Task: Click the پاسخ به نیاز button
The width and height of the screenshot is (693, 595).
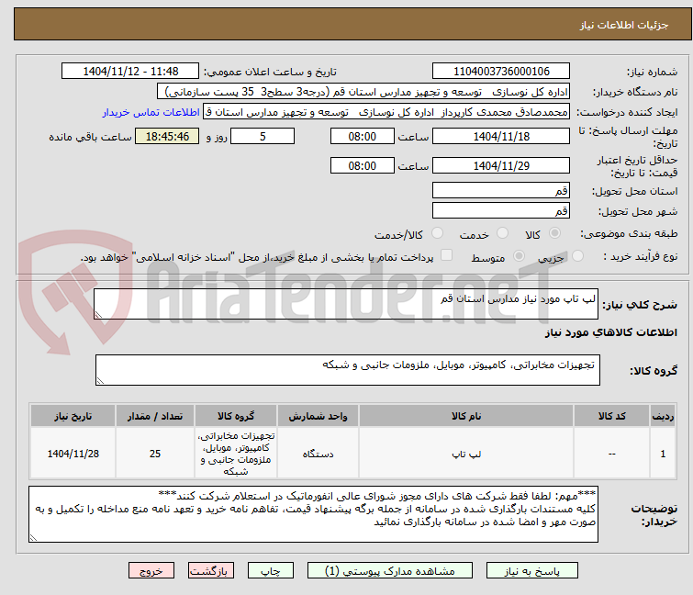Action: click(x=532, y=571)
